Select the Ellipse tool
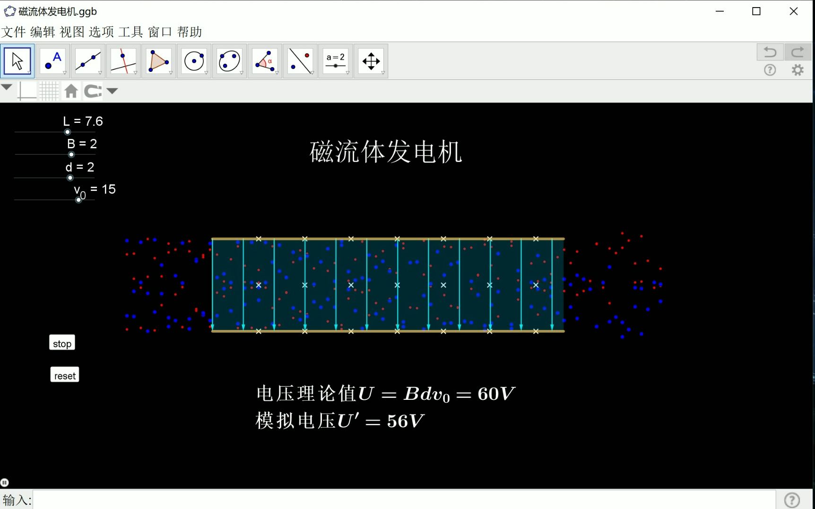This screenshot has height=509, width=815. (230, 61)
